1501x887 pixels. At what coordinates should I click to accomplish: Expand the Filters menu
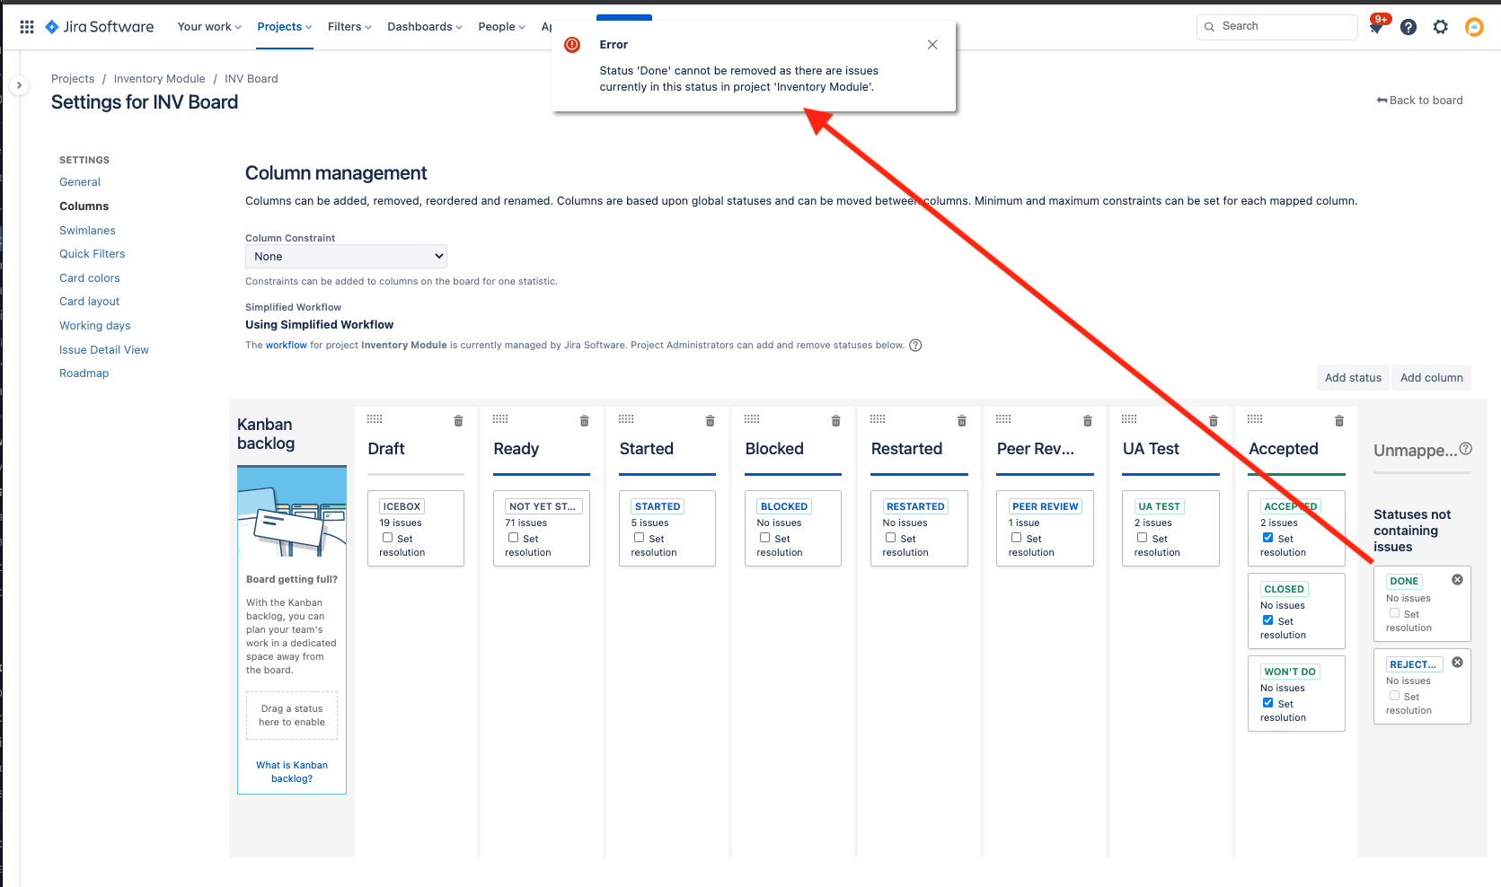point(349,27)
